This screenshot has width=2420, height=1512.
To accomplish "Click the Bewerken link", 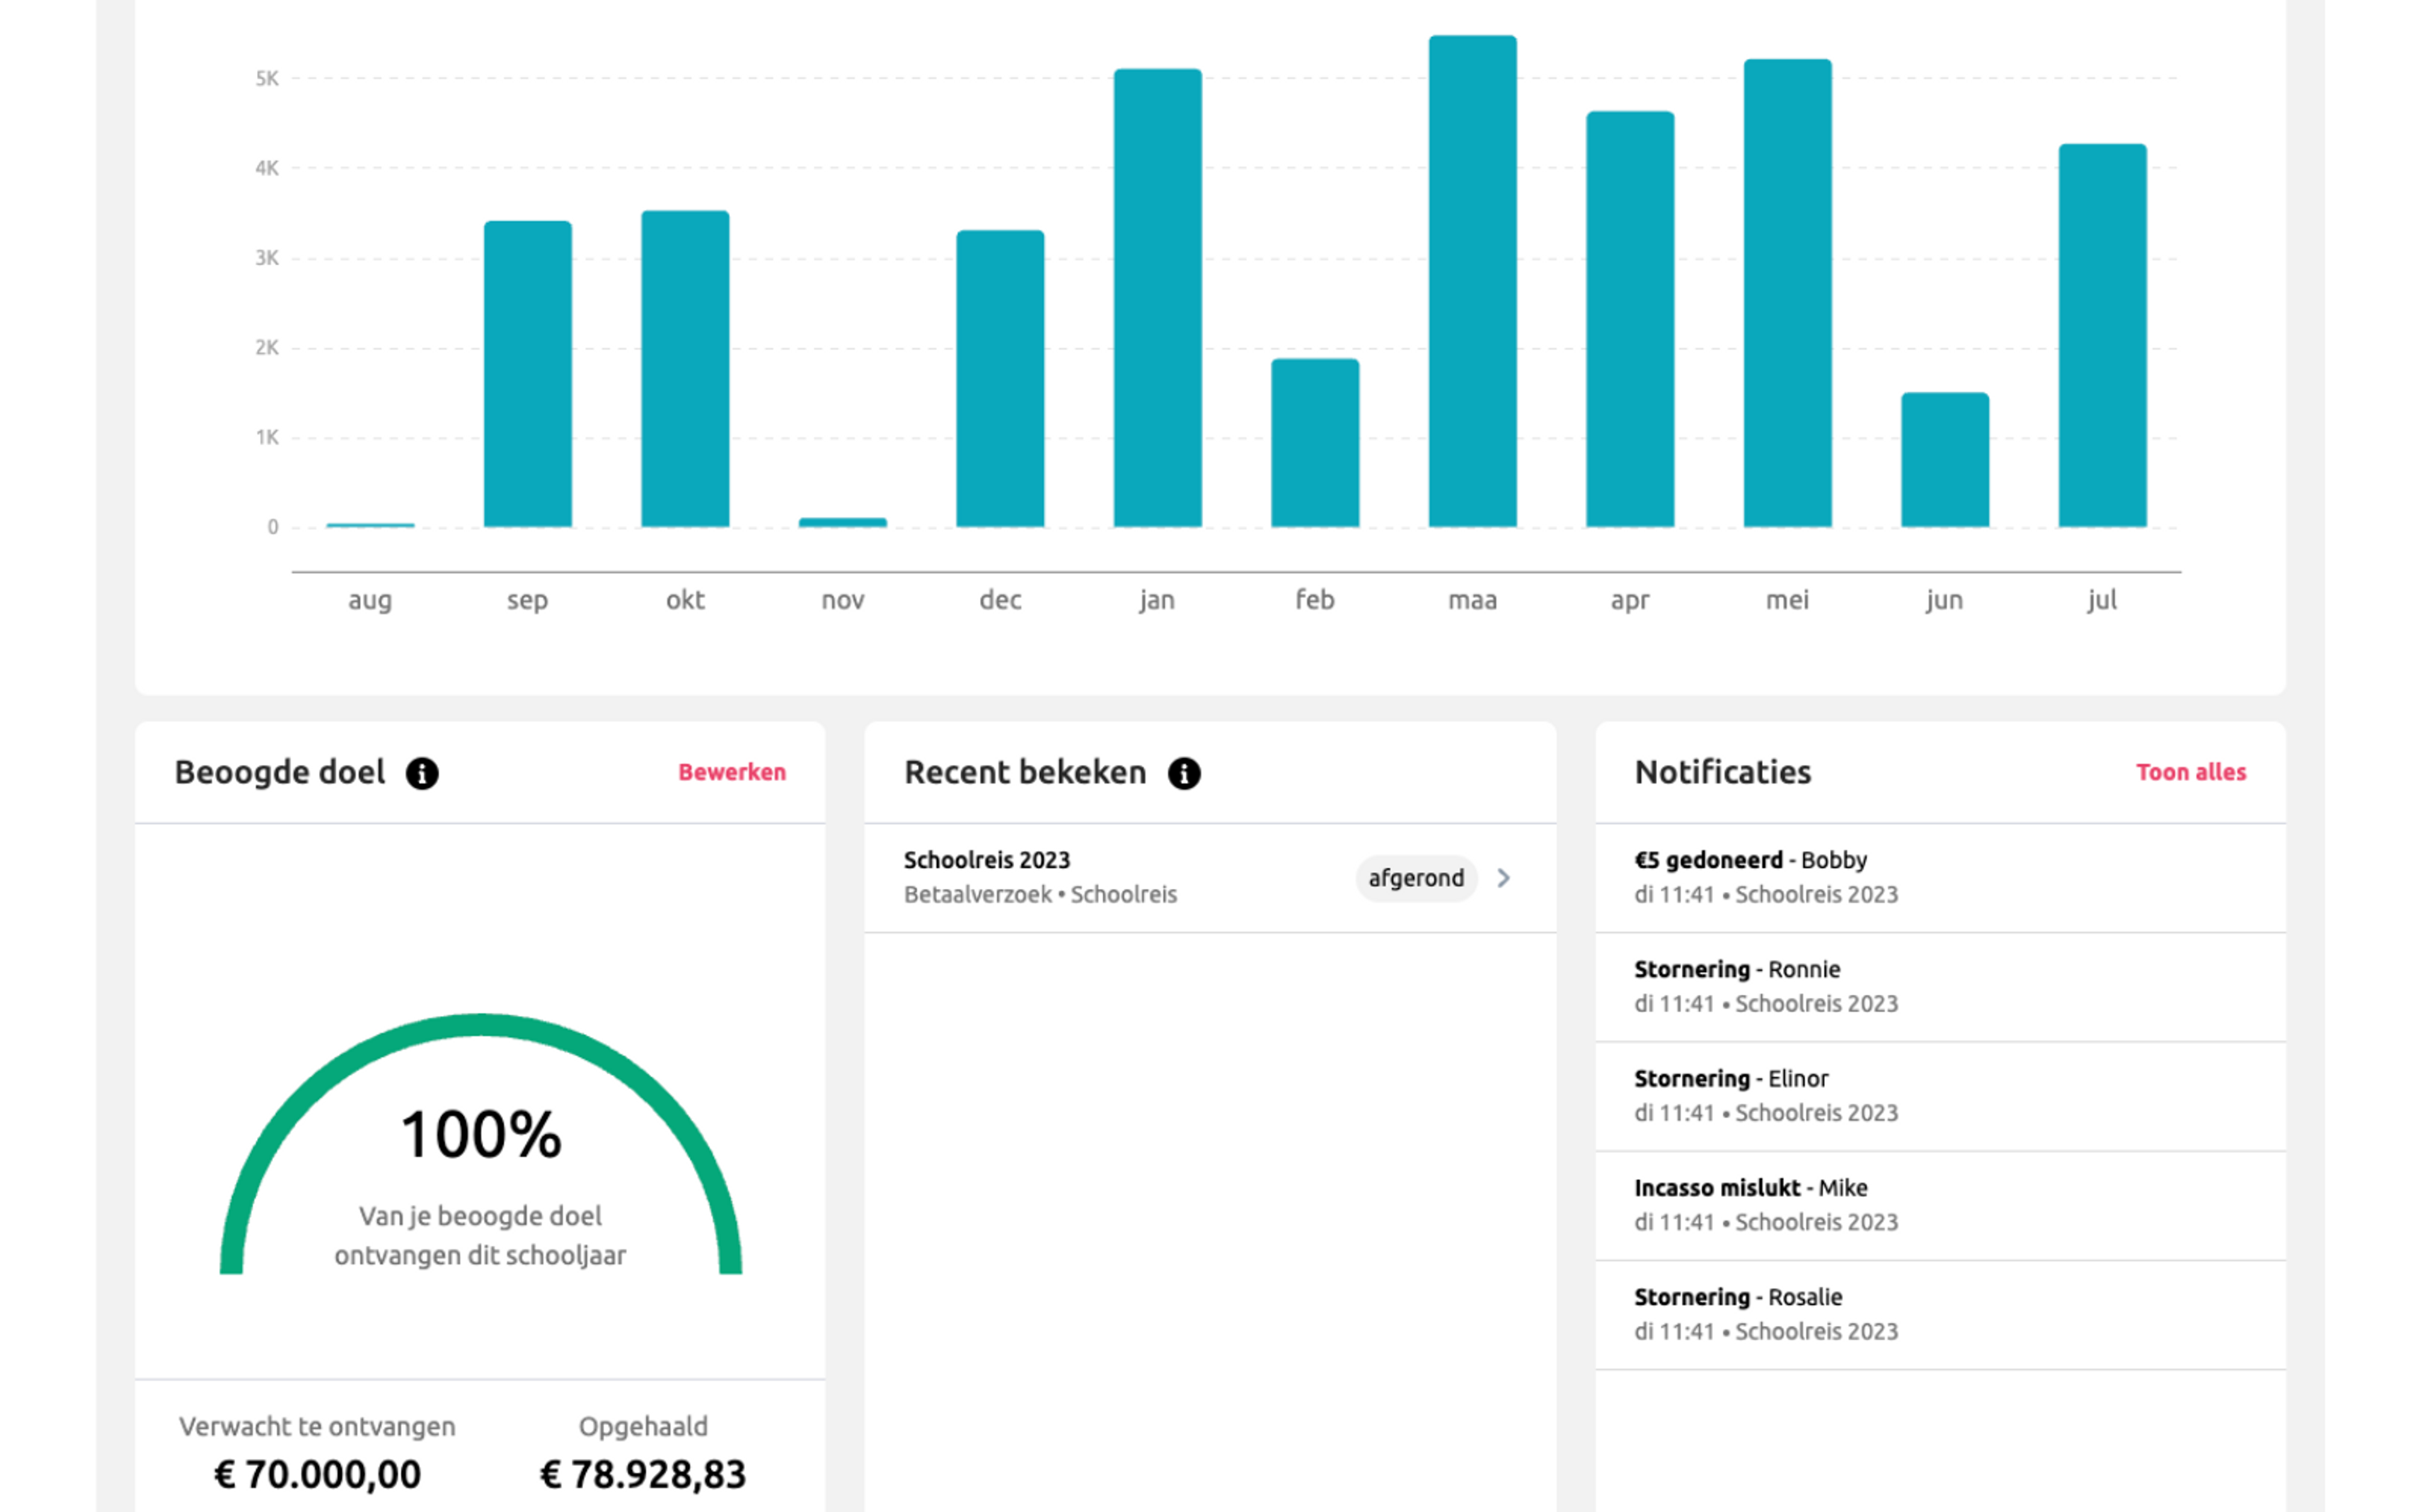I will click(732, 772).
